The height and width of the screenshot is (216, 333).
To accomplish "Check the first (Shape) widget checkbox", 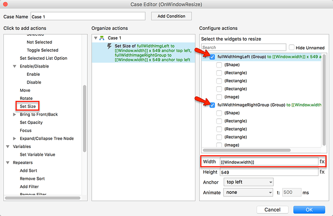I will pos(220,65).
